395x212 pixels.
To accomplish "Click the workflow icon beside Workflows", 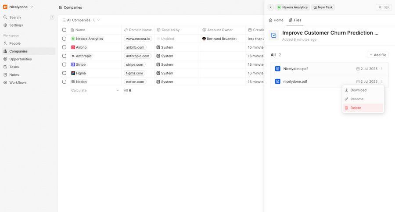I will pyautogui.click(x=5, y=82).
